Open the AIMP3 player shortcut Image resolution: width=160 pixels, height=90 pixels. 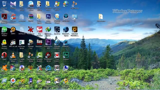[13, 29]
